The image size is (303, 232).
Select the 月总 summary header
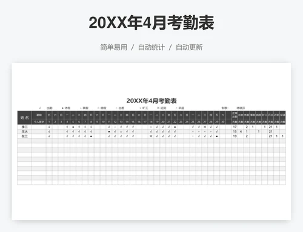270,115
